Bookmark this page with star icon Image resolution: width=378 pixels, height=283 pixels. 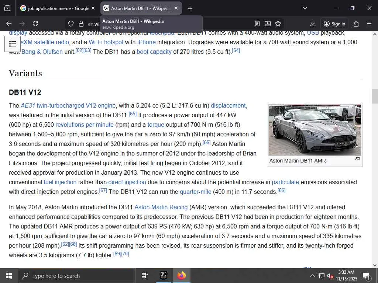coord(278,24)
